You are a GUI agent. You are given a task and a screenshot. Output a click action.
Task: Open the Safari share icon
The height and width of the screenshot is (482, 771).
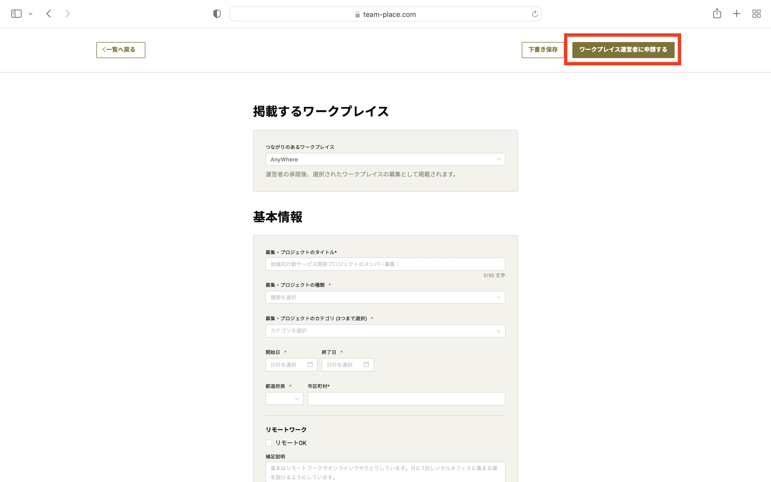[717, 13]
